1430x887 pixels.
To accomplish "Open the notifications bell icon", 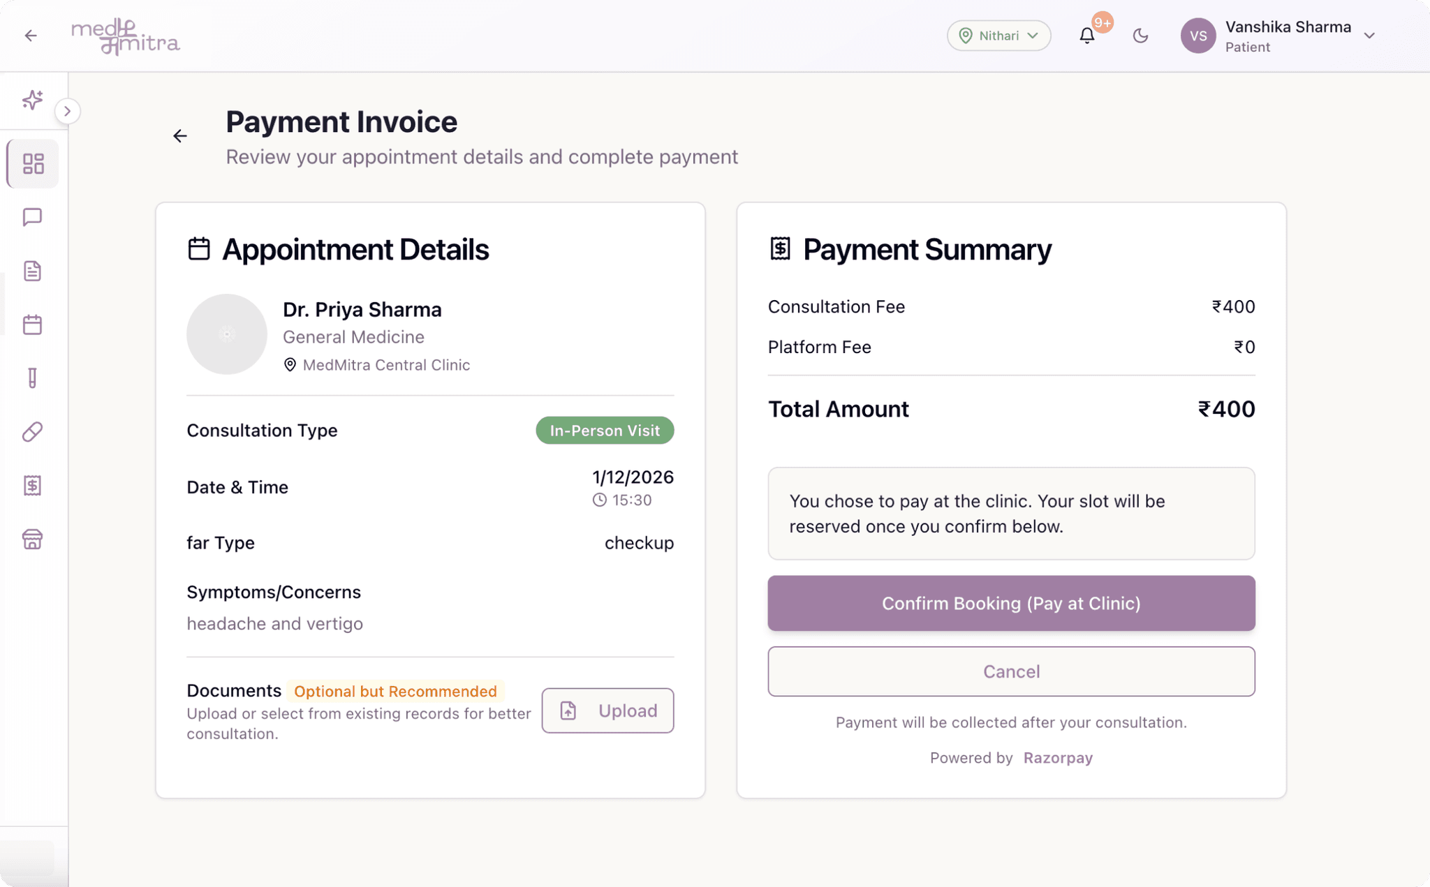I will click(x=1086, y=36).
